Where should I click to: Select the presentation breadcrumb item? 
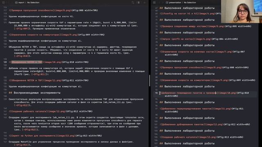tap(175, 2)
